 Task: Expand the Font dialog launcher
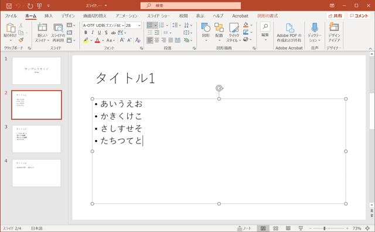pos(141,48)
